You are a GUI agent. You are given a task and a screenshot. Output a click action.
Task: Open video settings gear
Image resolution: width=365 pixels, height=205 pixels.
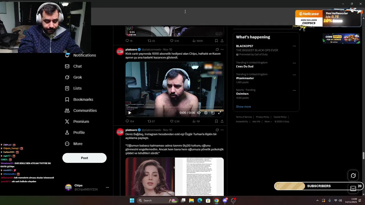(206, 113)
